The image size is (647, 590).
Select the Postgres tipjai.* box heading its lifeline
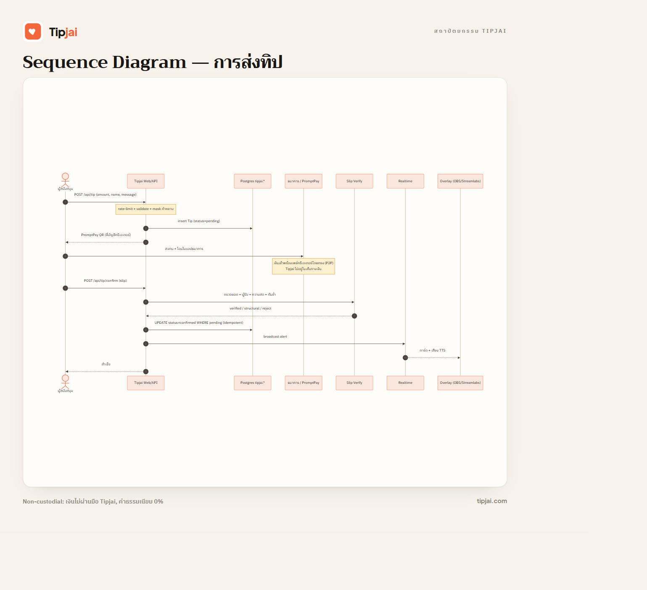point(253,181)
